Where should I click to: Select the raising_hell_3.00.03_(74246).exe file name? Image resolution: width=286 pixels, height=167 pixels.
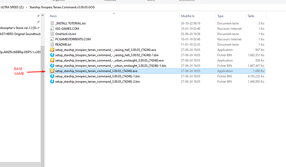pyautogui.click(x=106, y=50)
